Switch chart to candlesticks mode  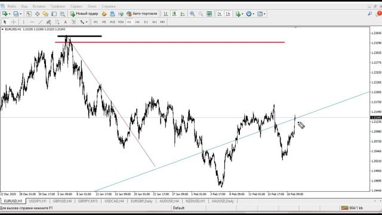174,14
